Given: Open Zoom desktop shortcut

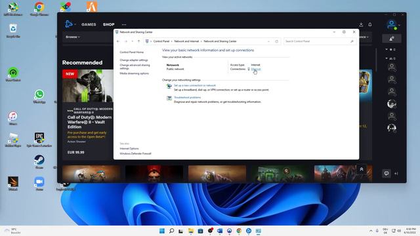Looking at the screenshot, I should tap(39, 184).
